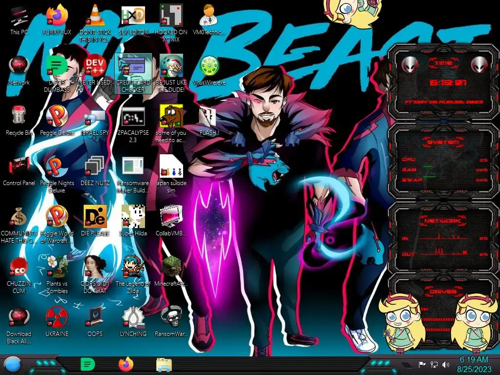This screenshot has height=375, width=500.
Task: Click the left alien head on the widget
Action: click(410, 65)
